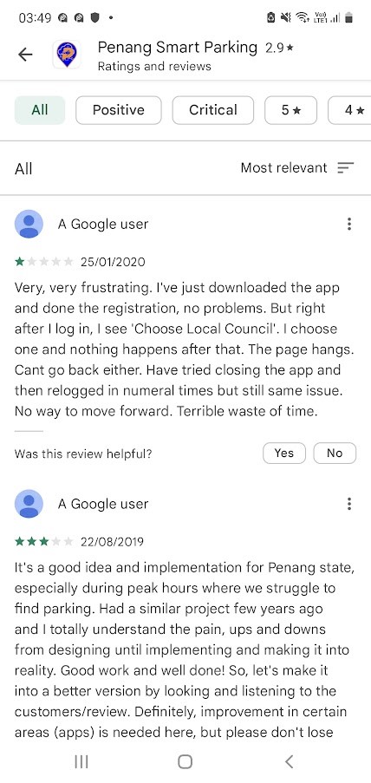
Task: Mark first review helpful with Yes
Action: coord(283,453)
